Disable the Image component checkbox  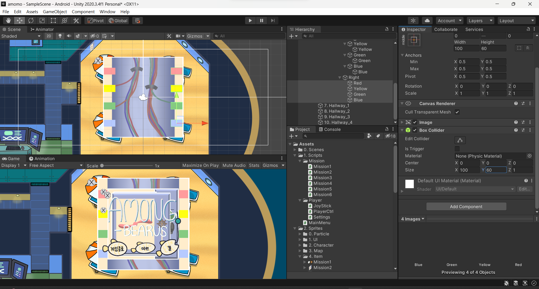(415, 122)
